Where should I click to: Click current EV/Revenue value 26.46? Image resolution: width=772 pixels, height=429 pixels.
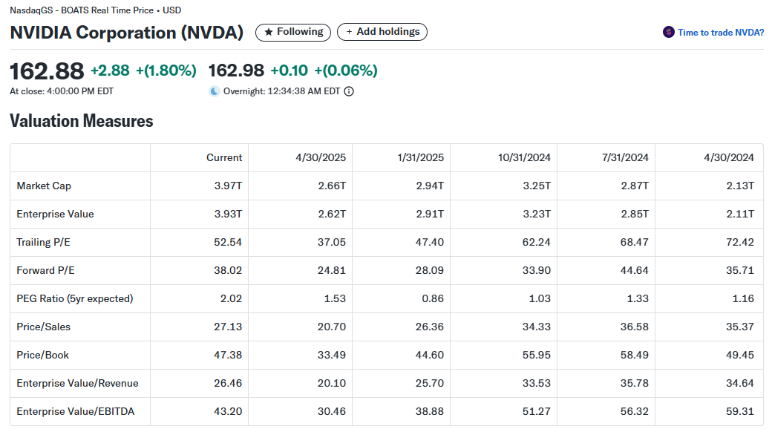coord(228,383)
